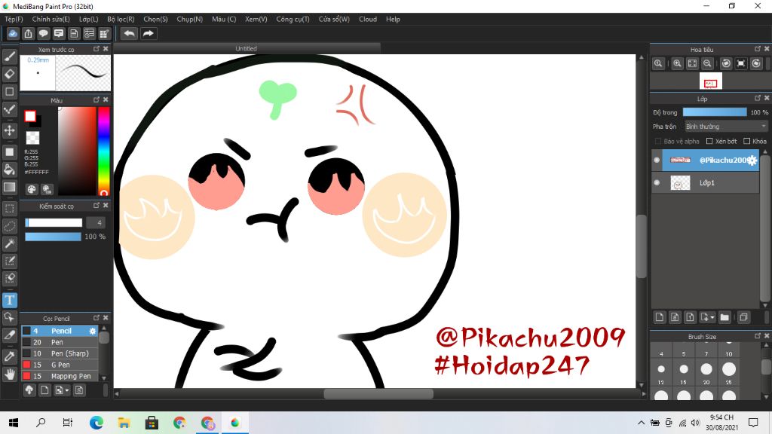The image size is (772, 434).
Task: Rotate canvas left in navigator
Action: click(726, 63)
